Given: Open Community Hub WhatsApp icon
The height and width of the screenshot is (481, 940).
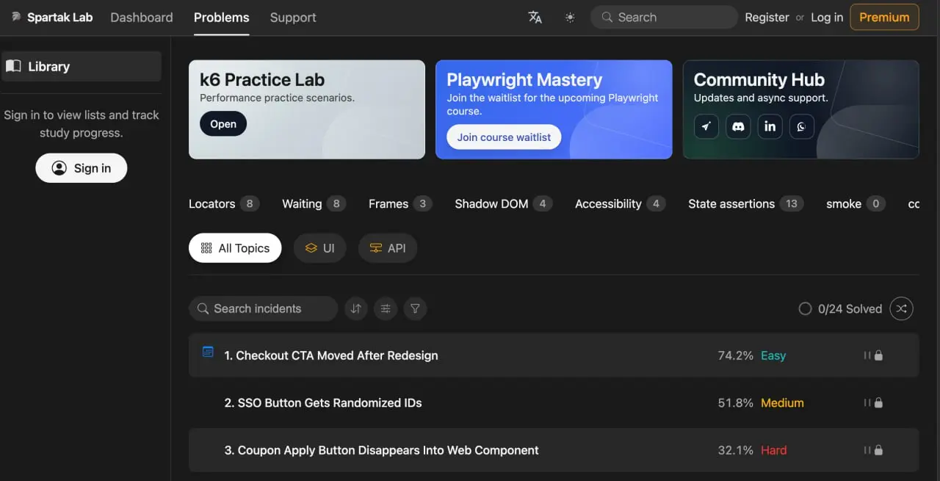Looking at the screenshot, I should [801, 126].
